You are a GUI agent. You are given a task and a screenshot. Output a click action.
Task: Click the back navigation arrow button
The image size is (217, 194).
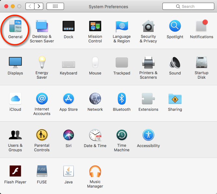(x=30, y=6)
